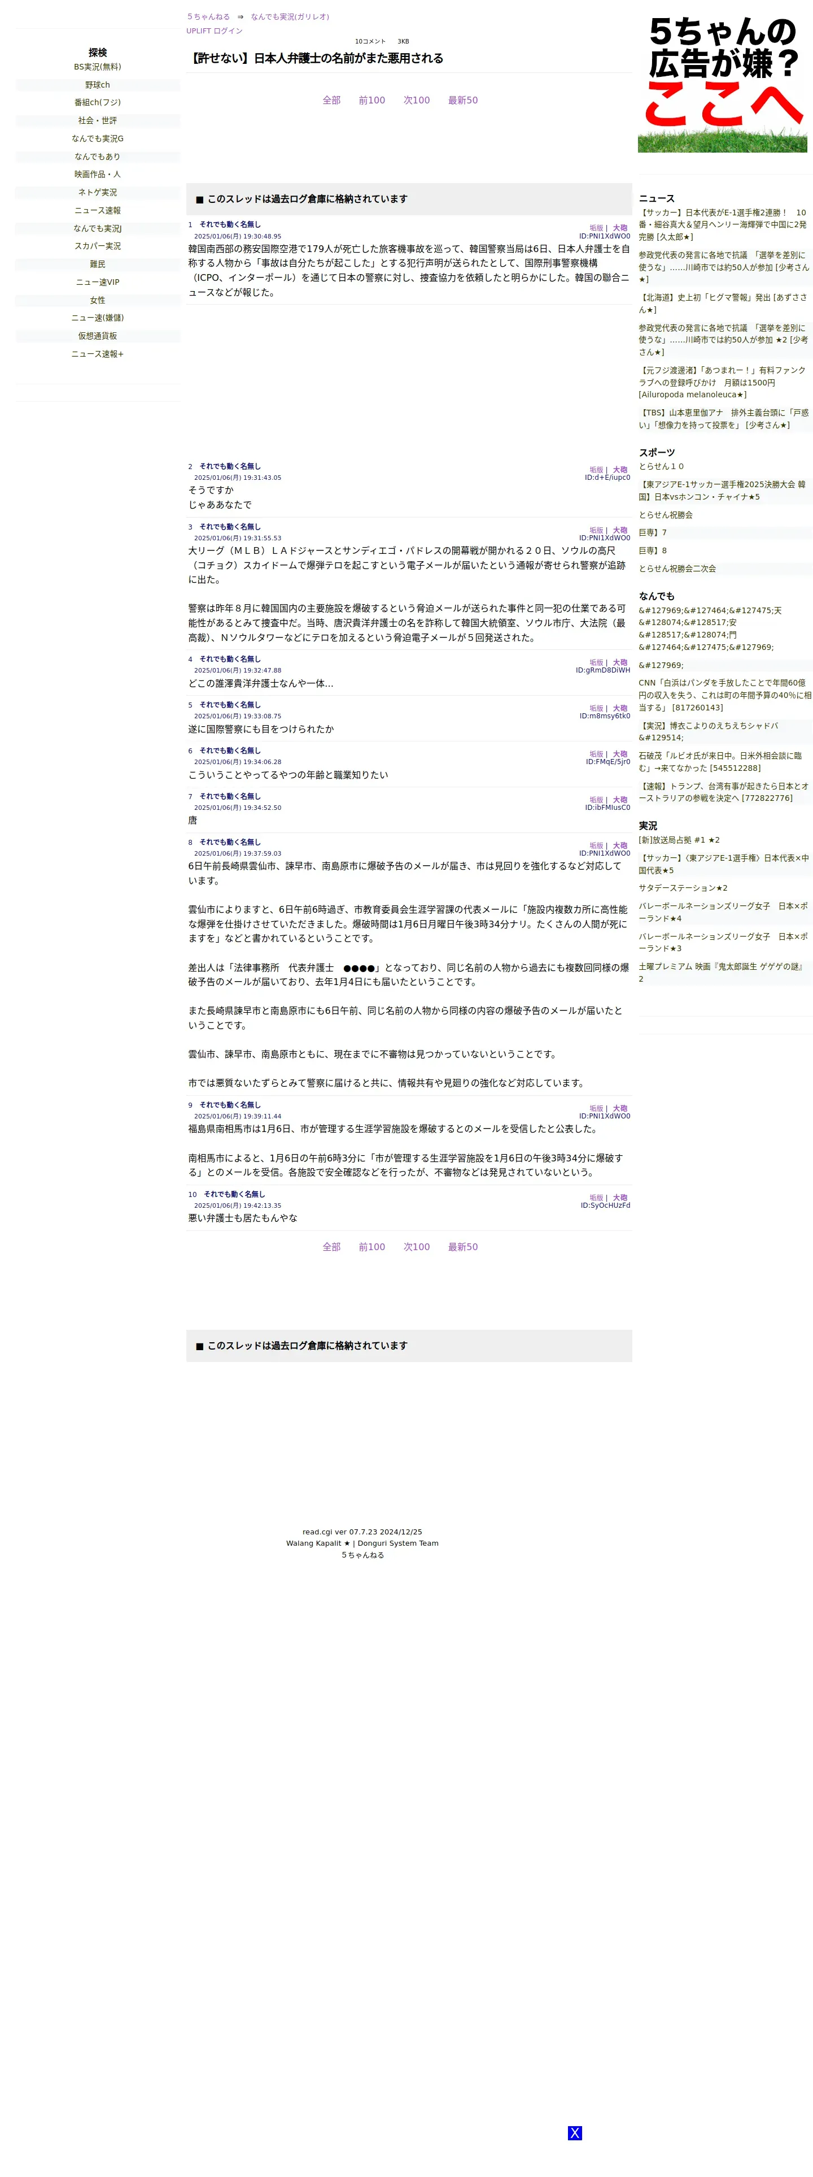Open 野球ch in the sidebar
The height and width of the screenshot is (2177, 813).
97,85
